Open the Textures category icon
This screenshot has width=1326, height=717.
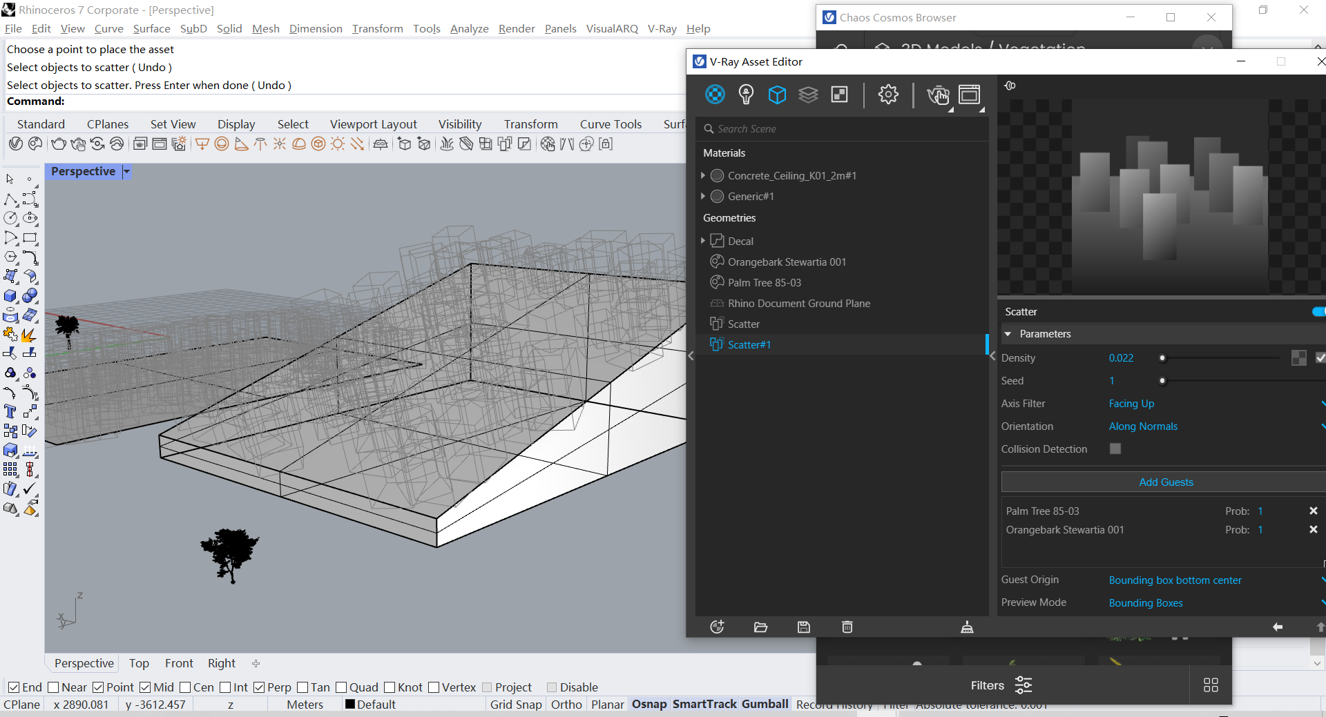(x=839, y=95)
